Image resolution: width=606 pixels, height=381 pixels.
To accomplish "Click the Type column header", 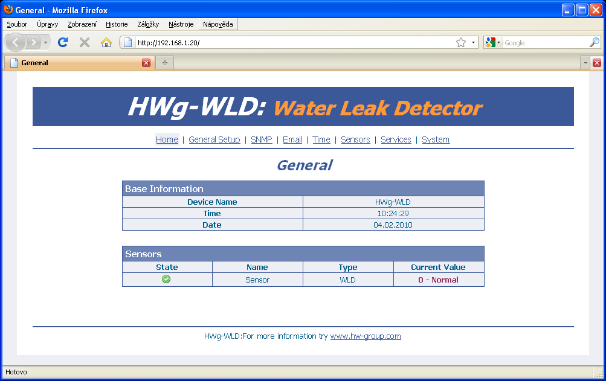I will tap(348, 267).
